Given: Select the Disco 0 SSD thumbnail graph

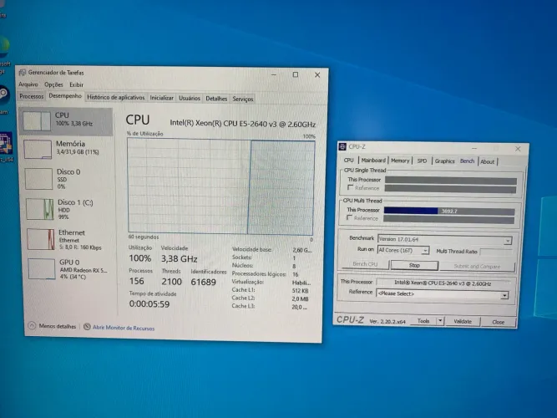Looking at the screenshot, I should click(x=39, y=179).
